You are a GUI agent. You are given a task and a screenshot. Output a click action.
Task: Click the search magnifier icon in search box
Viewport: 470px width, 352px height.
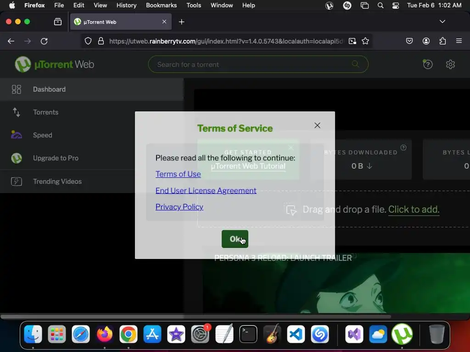pyautogui.click(x=356, y=64)
